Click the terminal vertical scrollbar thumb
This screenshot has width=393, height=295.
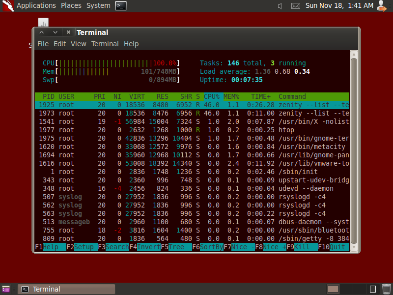354,151
